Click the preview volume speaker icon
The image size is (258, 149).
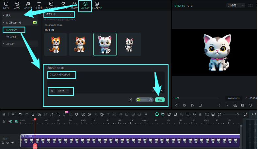(x=250, y=105)
